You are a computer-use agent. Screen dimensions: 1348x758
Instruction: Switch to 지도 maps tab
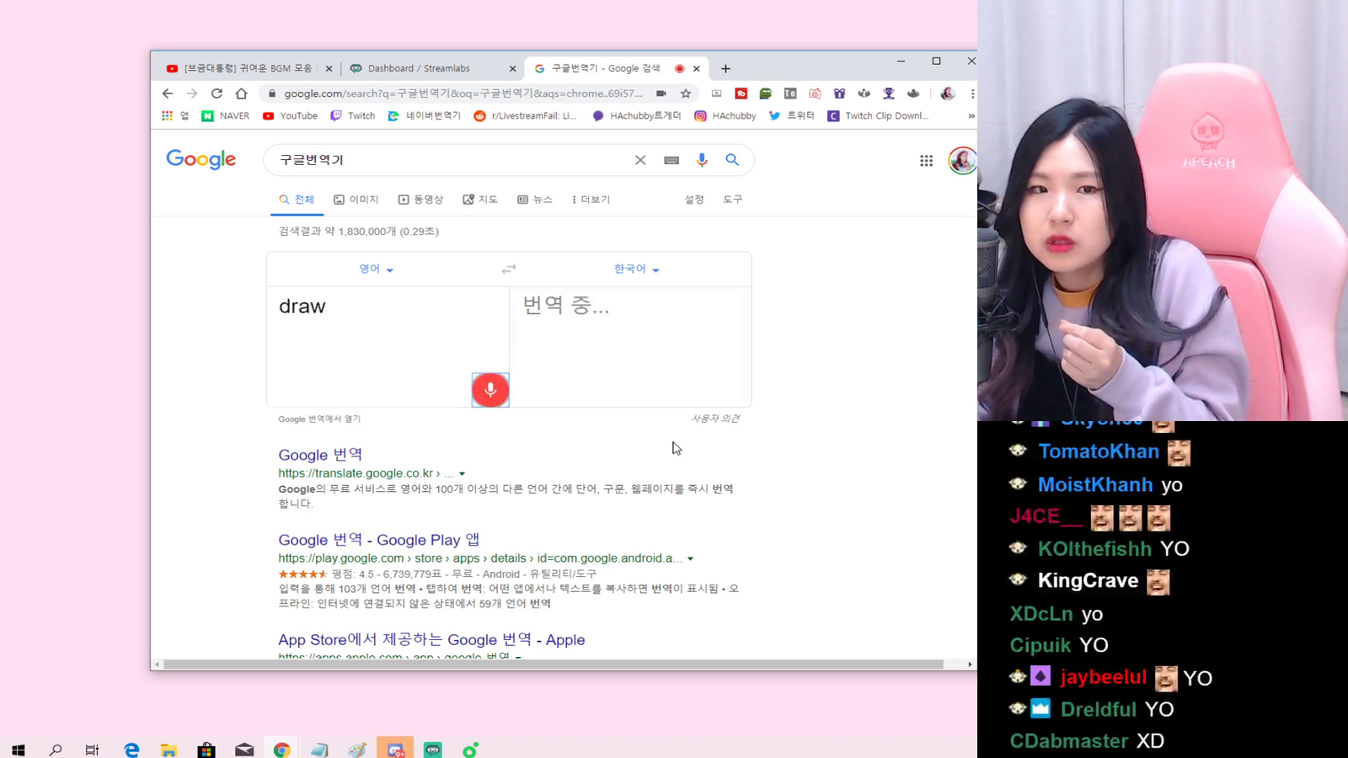(480, 200)
